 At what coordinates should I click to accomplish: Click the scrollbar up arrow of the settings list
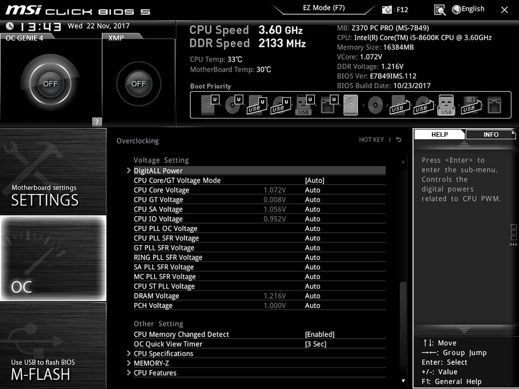[403, 161]
